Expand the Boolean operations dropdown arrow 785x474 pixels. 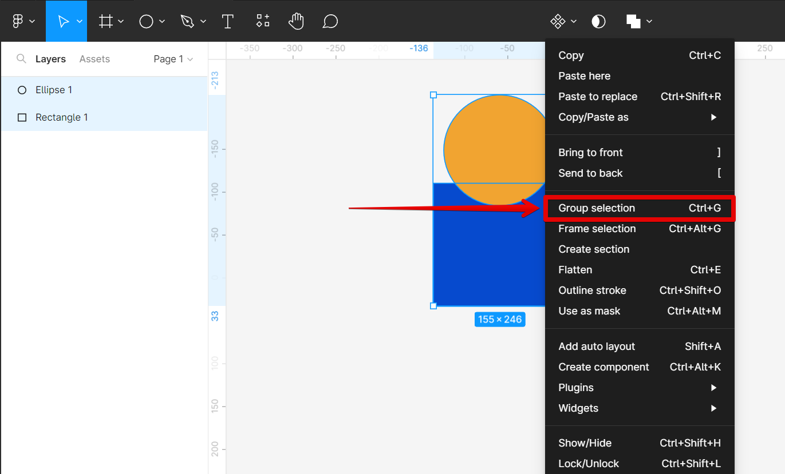coord(649,21)
